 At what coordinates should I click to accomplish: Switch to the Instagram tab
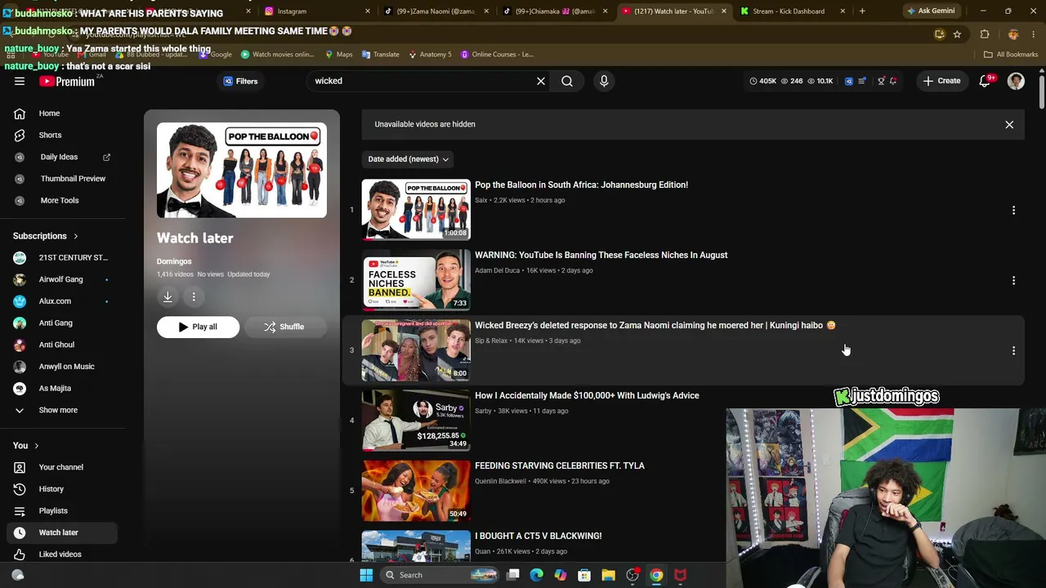pos(317,11)
